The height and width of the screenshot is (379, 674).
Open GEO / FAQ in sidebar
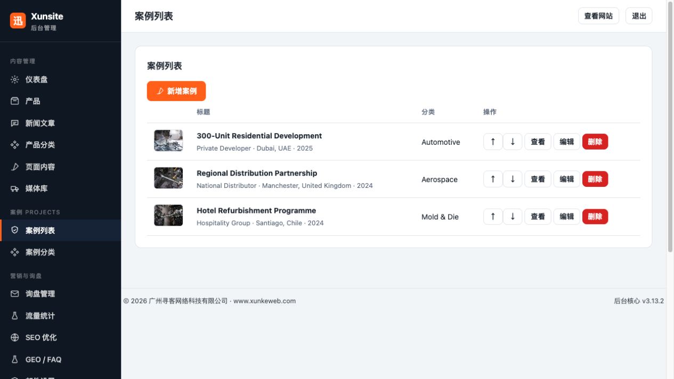click(60, 359)
